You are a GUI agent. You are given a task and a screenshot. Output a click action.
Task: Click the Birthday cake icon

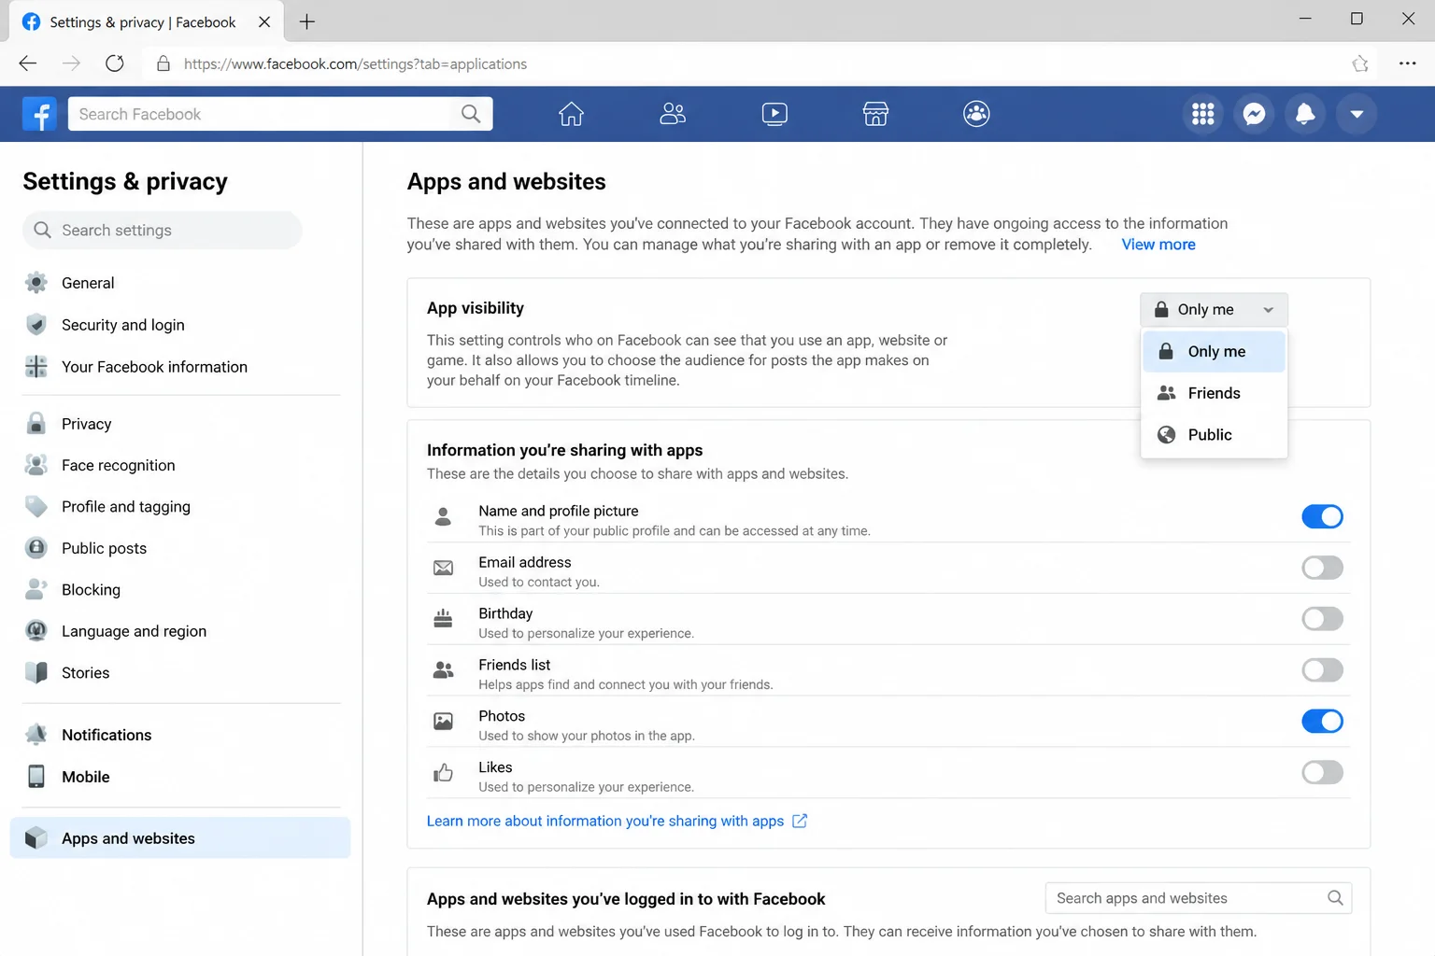coord(444,619)
